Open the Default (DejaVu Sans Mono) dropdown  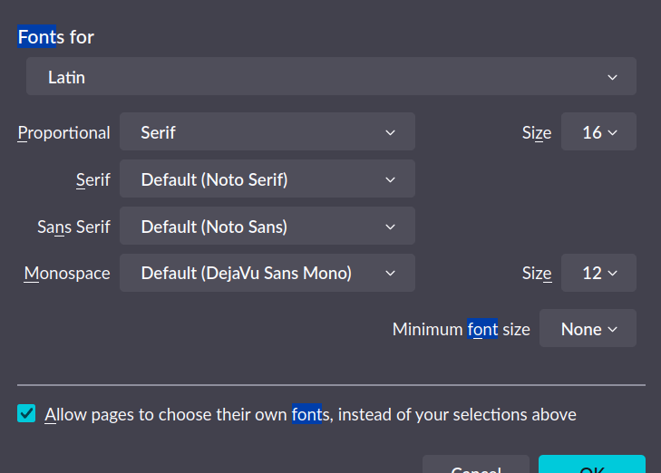click(x=267, y=273)
